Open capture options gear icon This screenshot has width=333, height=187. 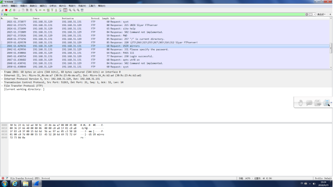[x=14, y=10]
